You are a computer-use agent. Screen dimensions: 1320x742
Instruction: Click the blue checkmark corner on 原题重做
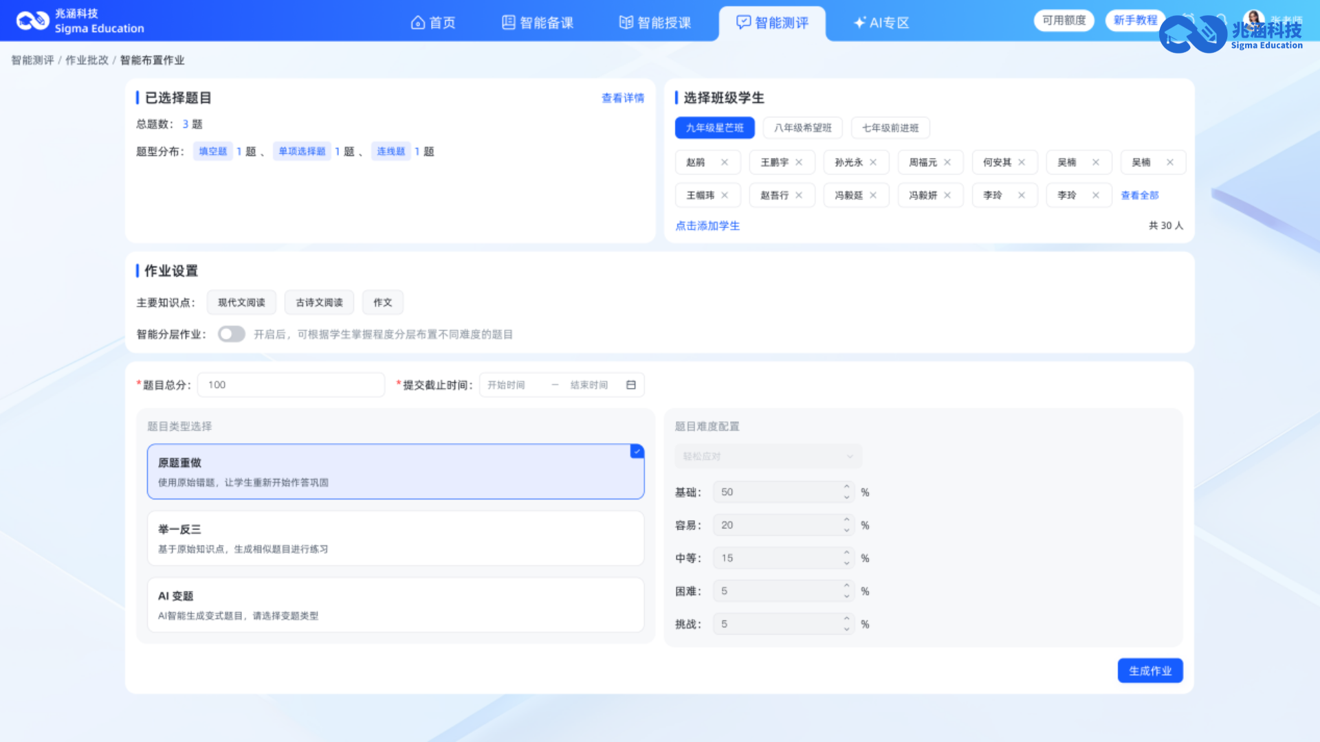click(637, 451)
